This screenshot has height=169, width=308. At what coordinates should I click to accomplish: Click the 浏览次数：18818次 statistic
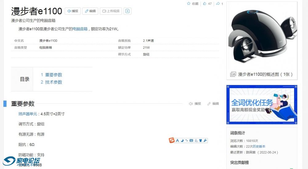pyautogui.click(x=244, y=141)
